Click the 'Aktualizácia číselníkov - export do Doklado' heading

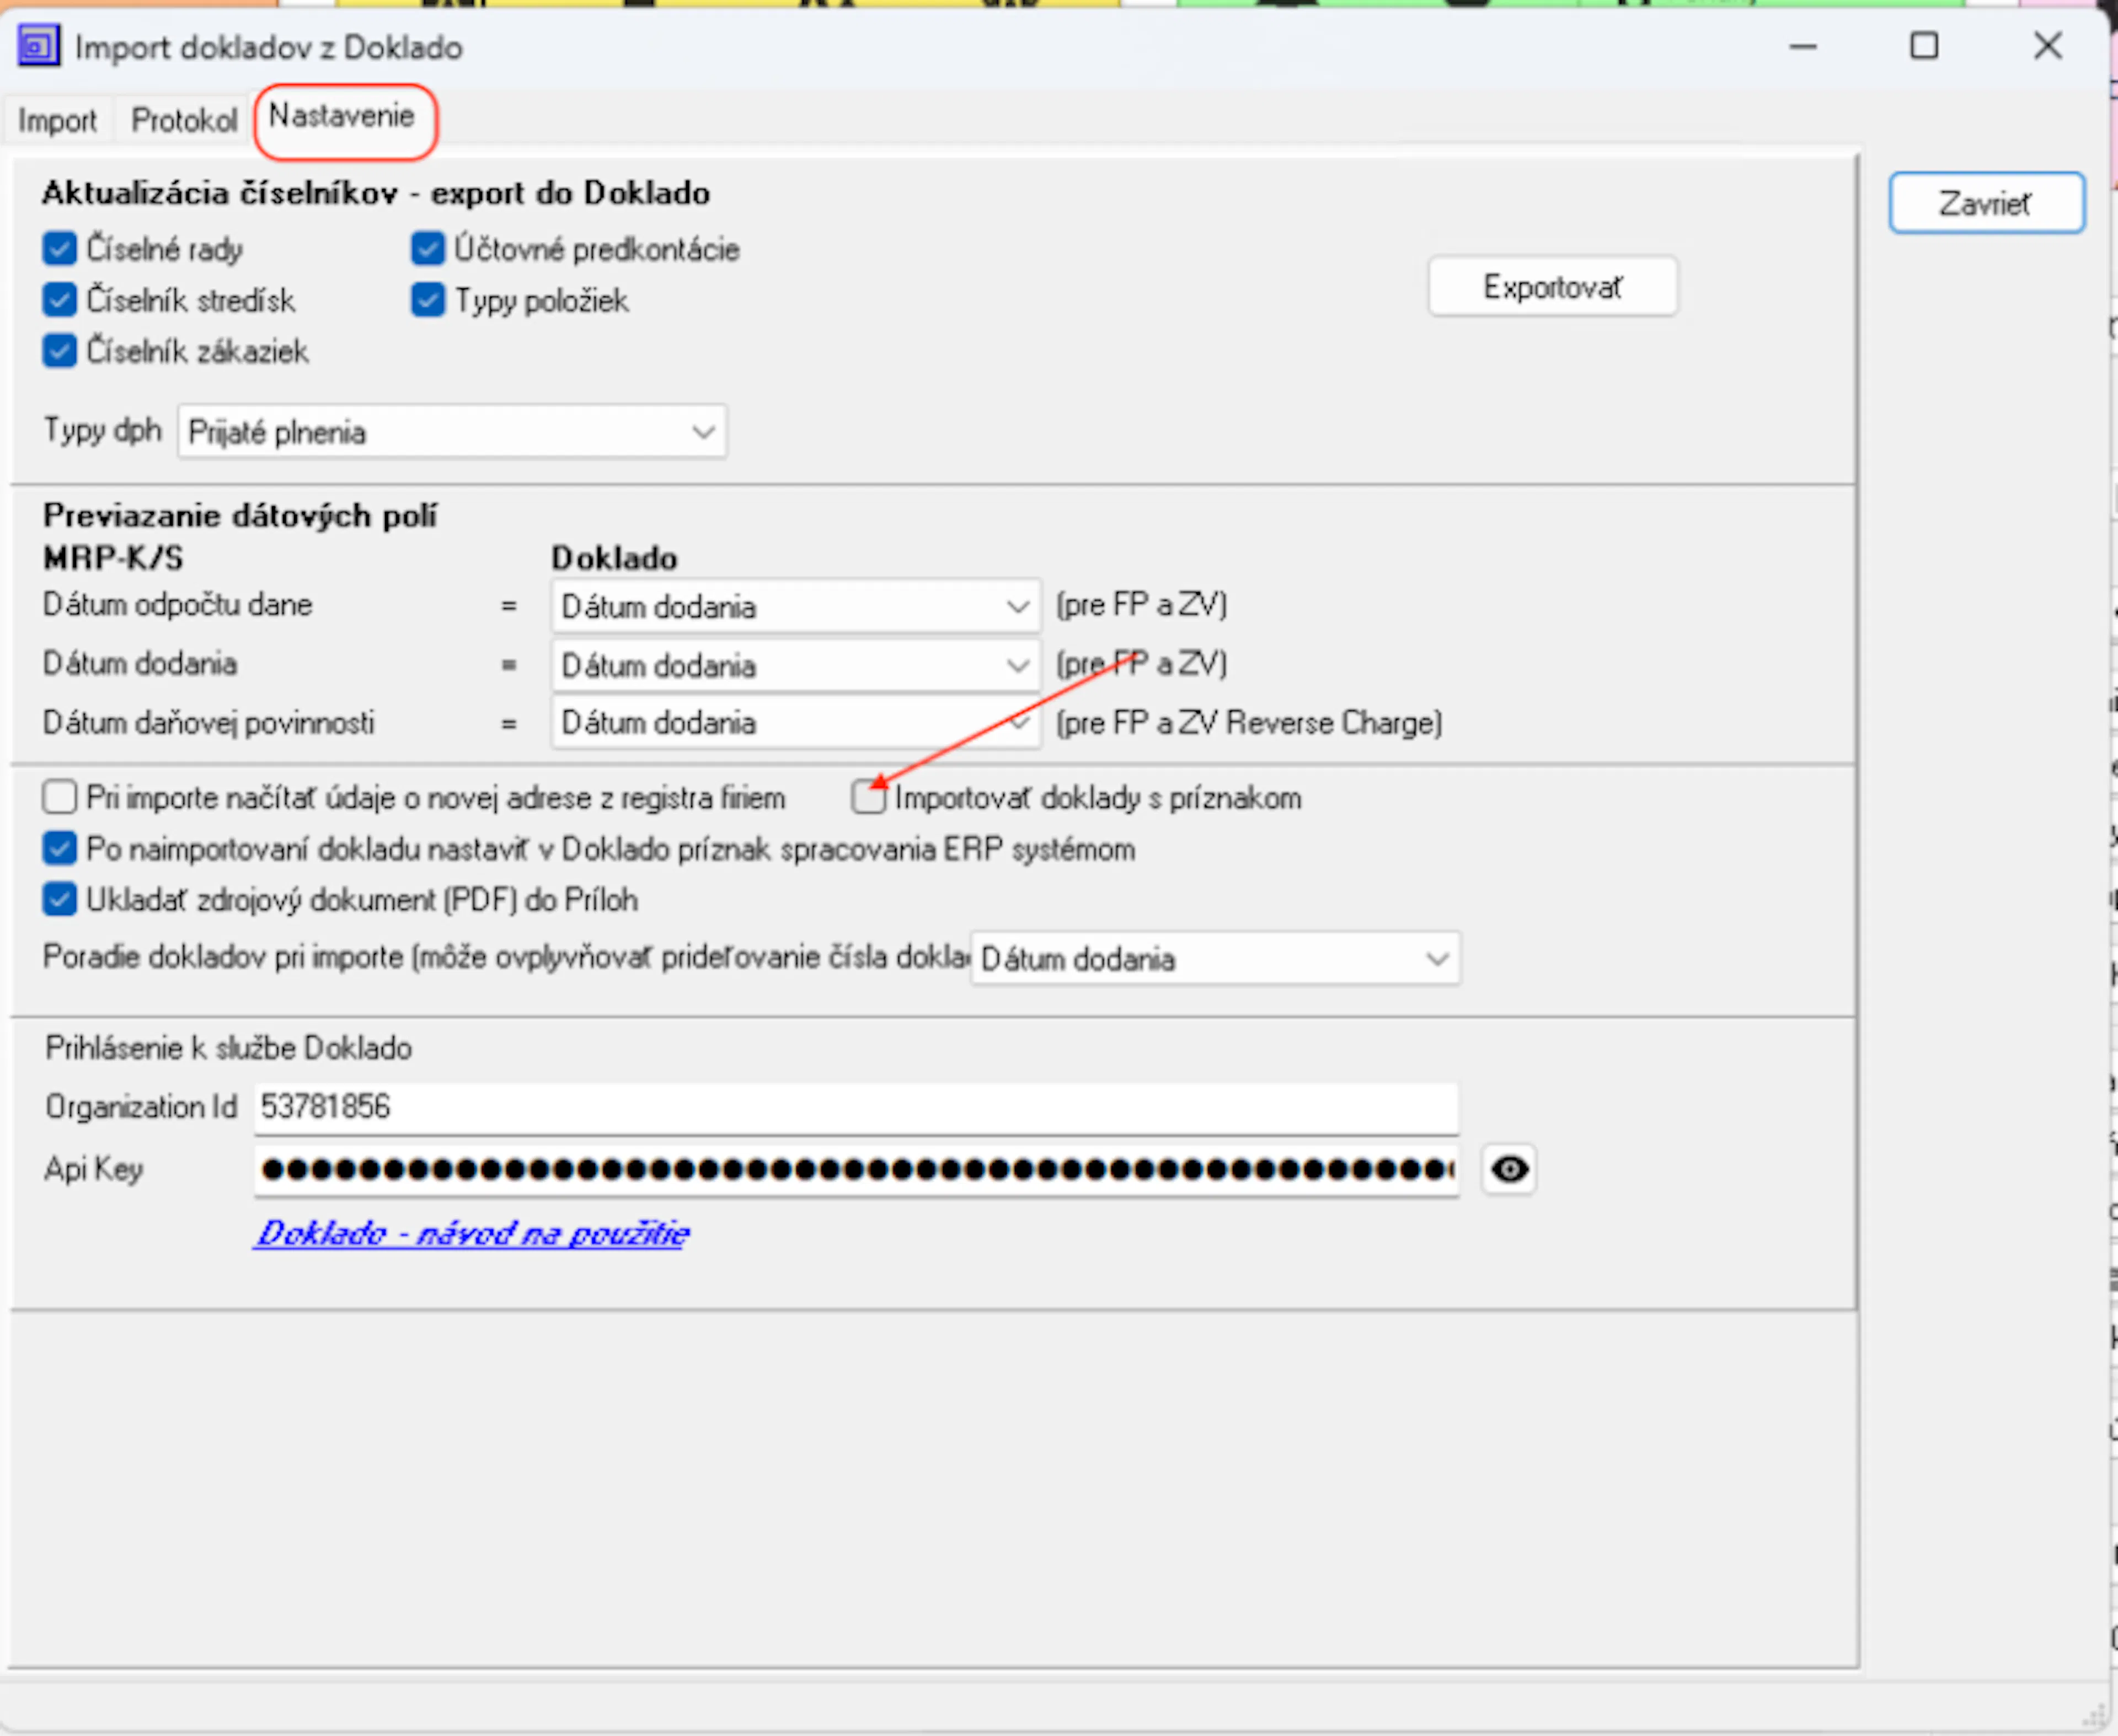[x=376, y=193]
